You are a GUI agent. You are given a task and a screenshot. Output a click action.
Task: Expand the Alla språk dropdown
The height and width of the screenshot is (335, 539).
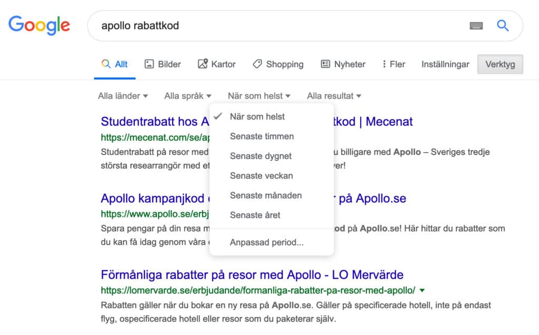point(188,96)
